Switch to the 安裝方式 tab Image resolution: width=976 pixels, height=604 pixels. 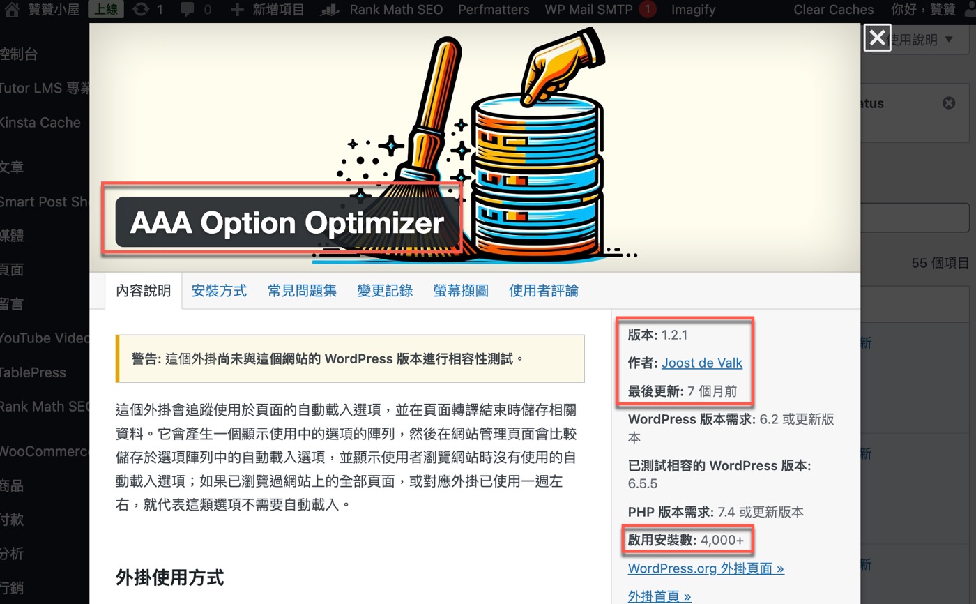tap(219, 291)
